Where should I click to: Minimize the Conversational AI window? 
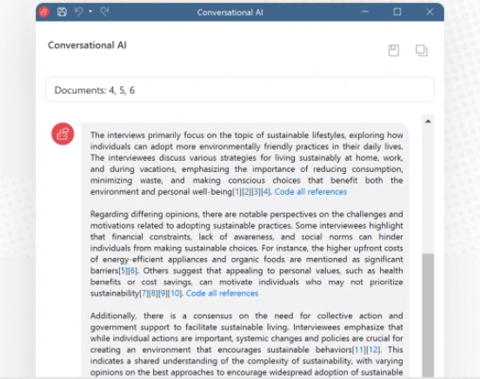tap(364, 12)
